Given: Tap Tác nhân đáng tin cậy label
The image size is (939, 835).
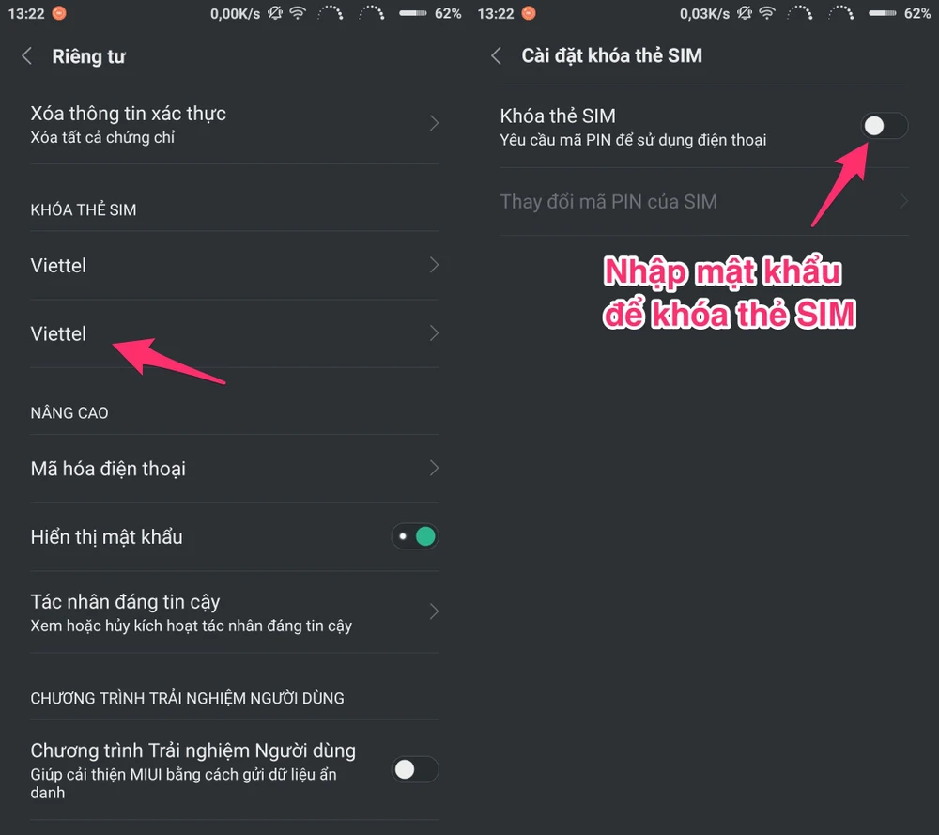Looking at the screenshot, I should pos(125,602).
